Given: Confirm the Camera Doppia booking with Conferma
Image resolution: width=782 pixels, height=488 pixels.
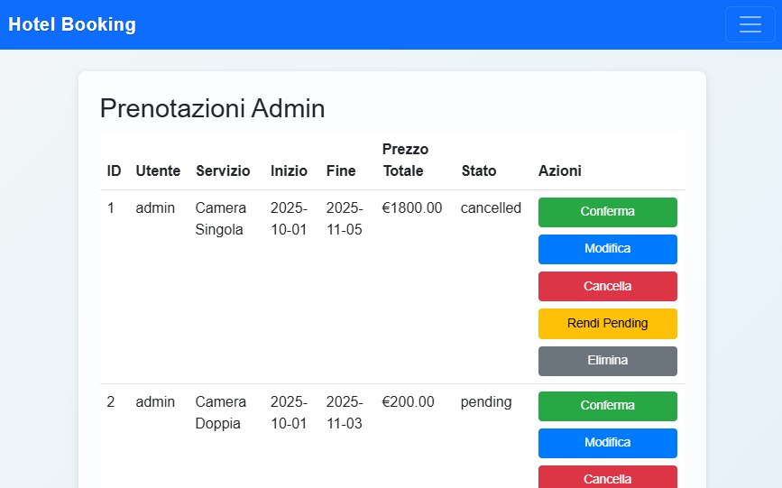Looking at the screenshot, I should [x=607, y=406].
